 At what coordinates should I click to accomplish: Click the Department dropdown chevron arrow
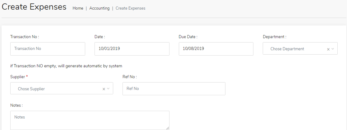333,49
